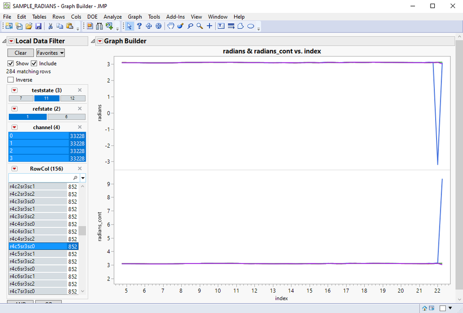The image size is (463, 313).
Task: Open the Analyze menu
Action: tap(113, 17)
